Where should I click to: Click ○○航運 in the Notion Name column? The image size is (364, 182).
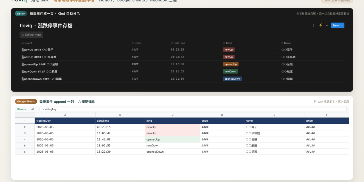(287, 72)
